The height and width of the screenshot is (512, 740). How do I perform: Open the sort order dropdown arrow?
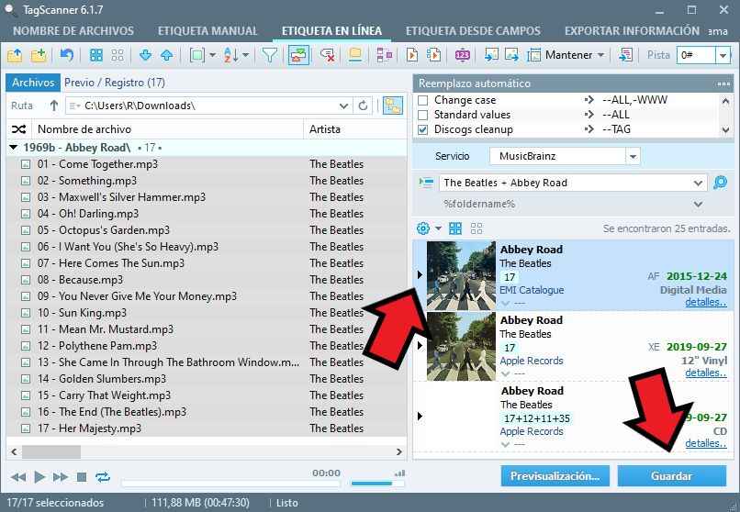click(246, 55)
